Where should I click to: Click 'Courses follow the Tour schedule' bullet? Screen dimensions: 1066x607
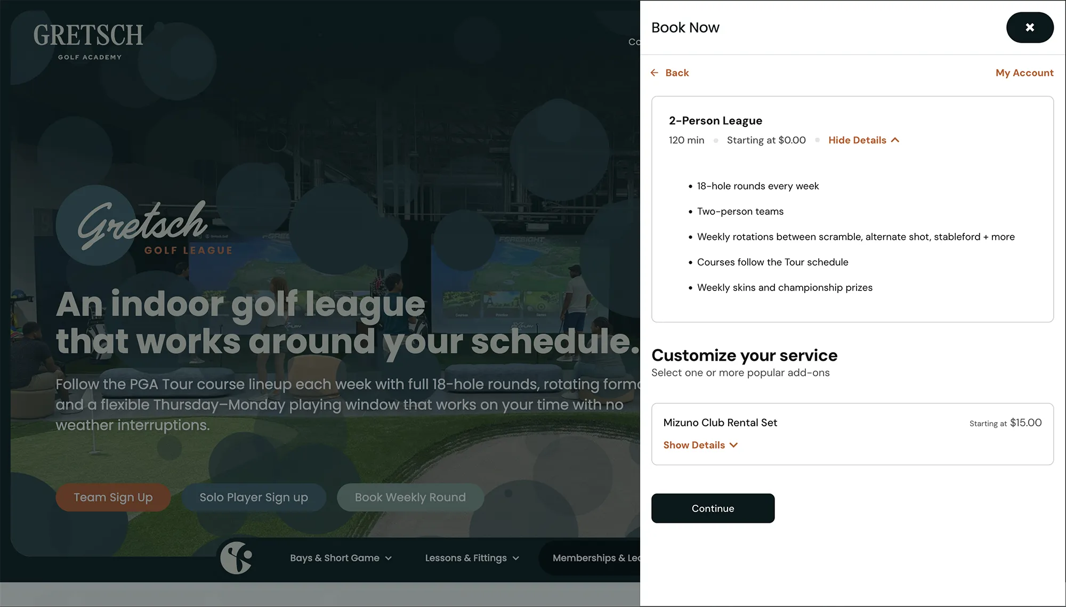tap(772, 262)
